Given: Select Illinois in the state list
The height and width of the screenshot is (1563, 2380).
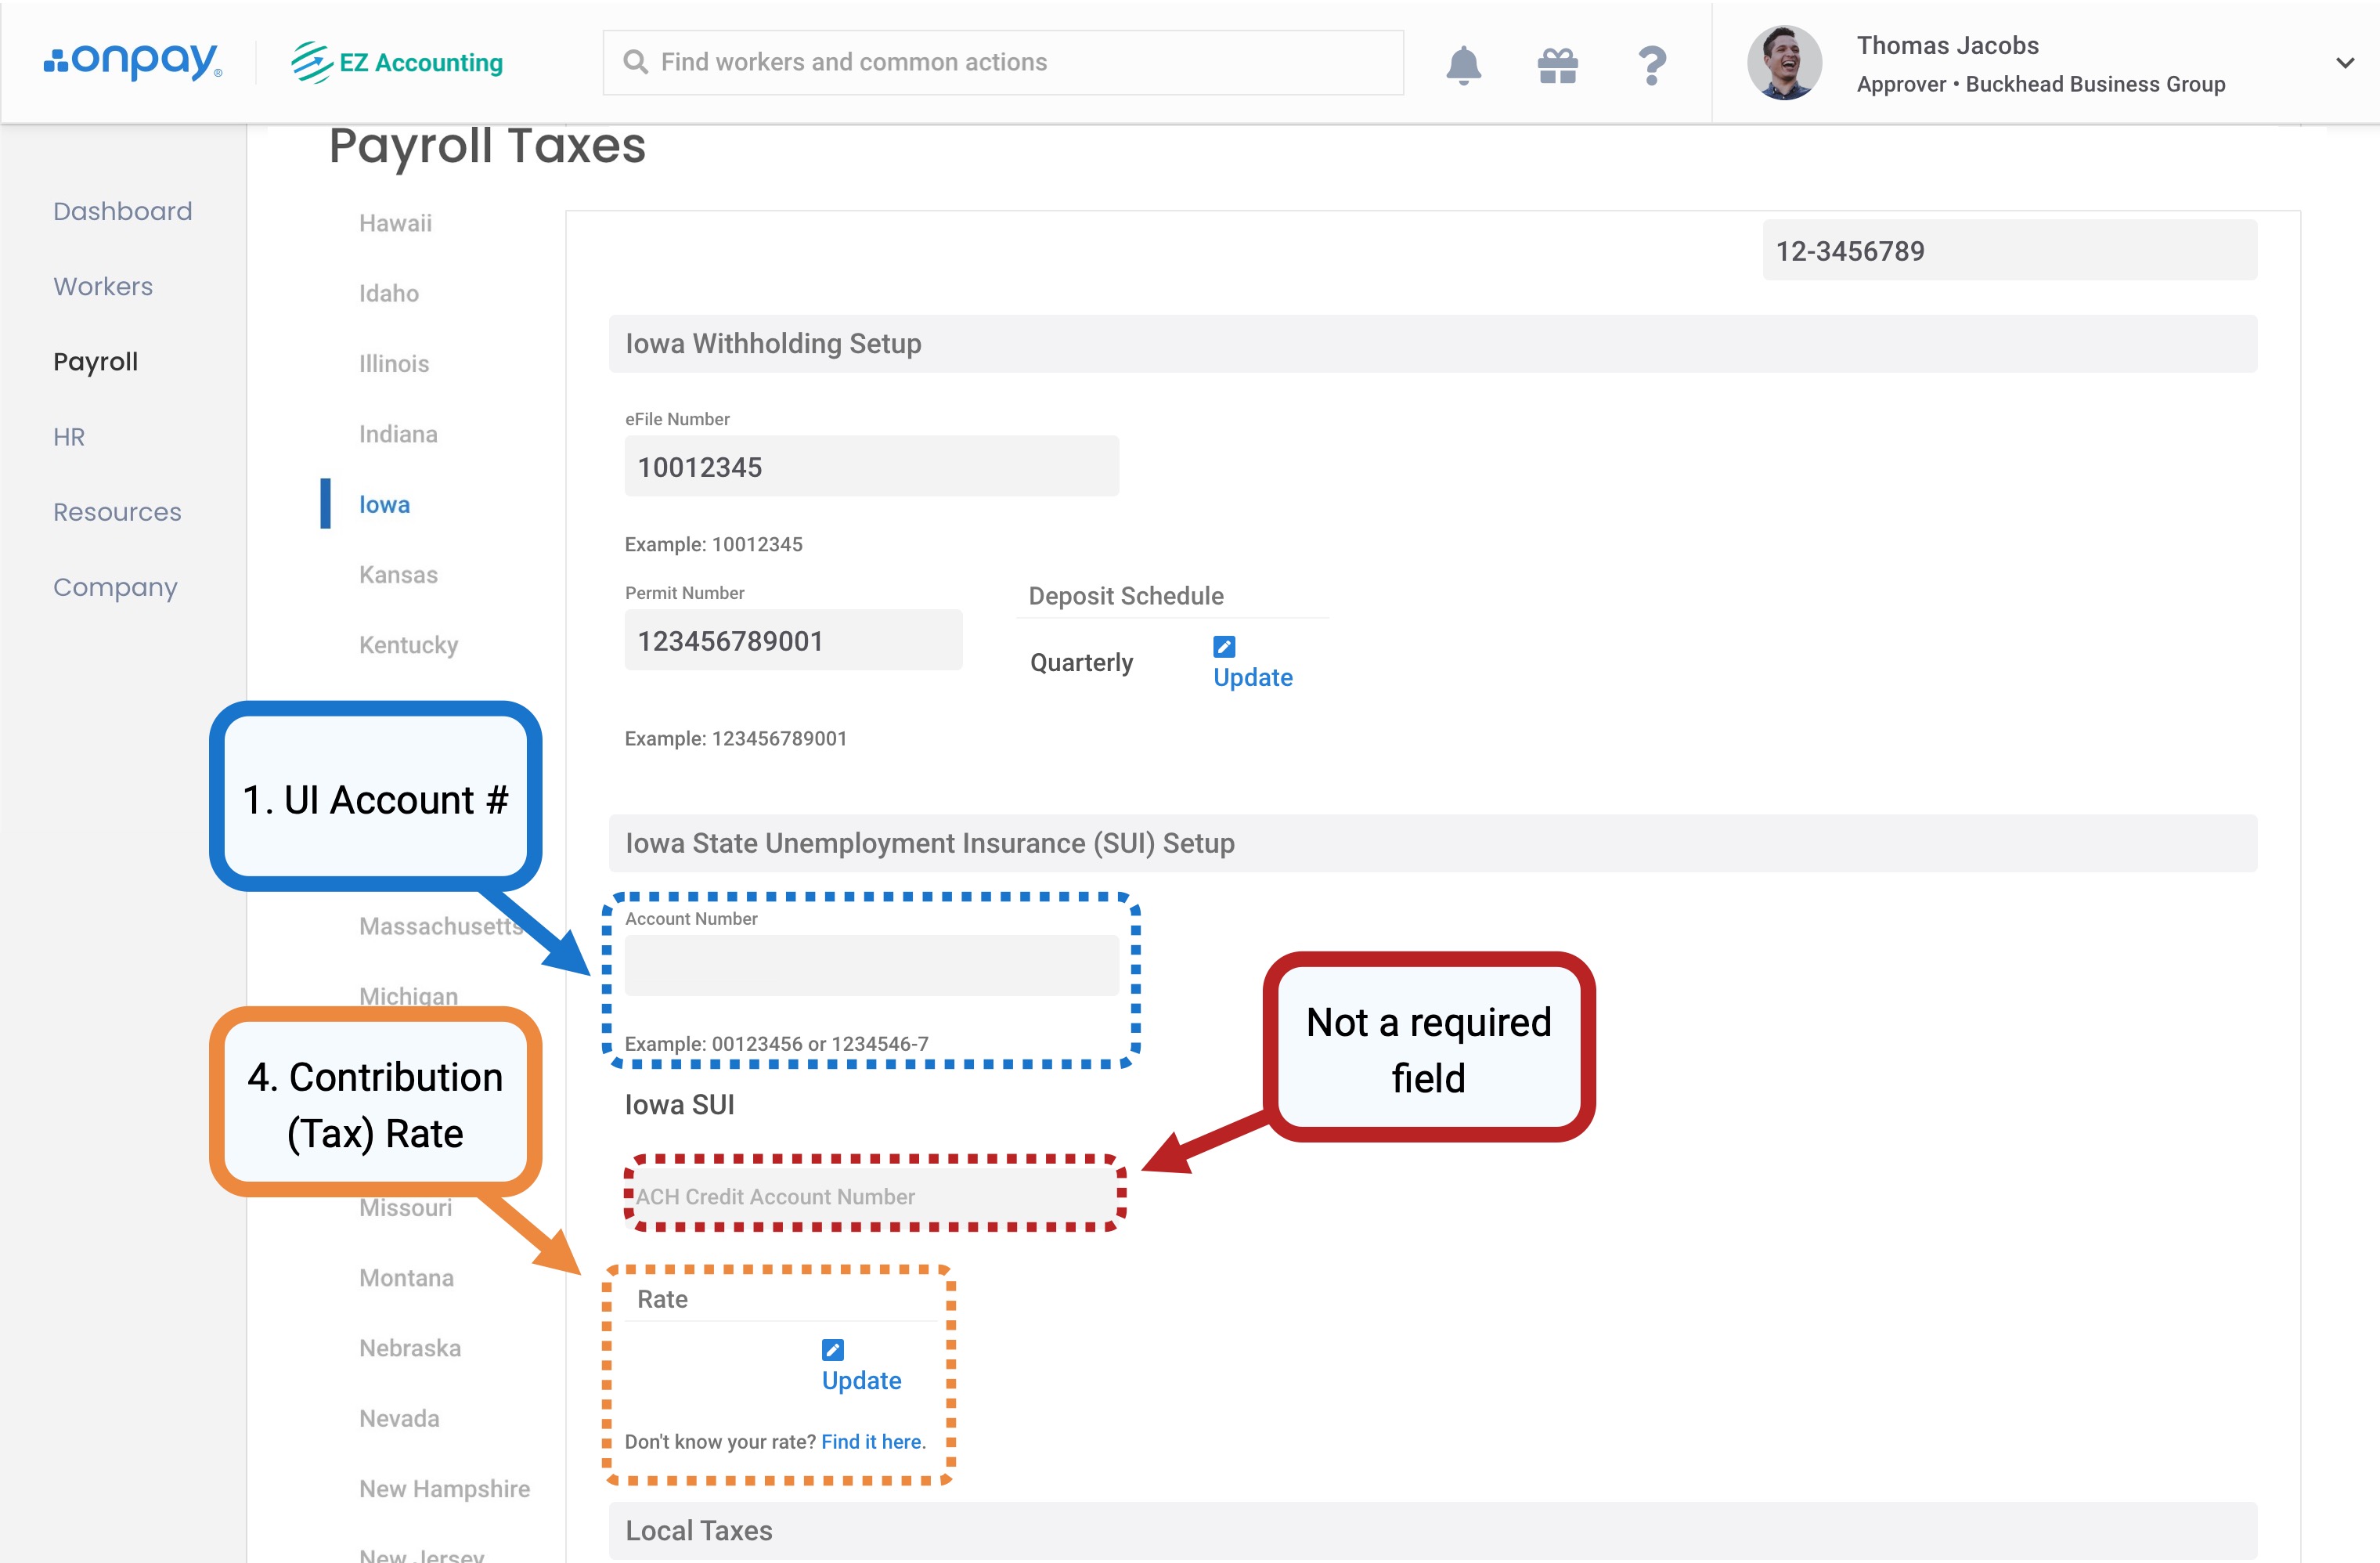Looking at the screenshot, I should coord(394,363).
